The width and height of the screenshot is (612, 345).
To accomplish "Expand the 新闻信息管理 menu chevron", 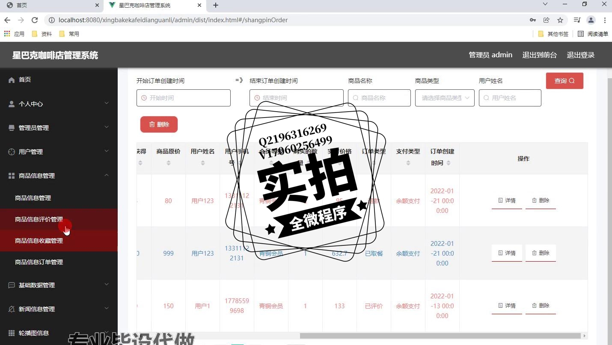I will (x=107, y=309).
